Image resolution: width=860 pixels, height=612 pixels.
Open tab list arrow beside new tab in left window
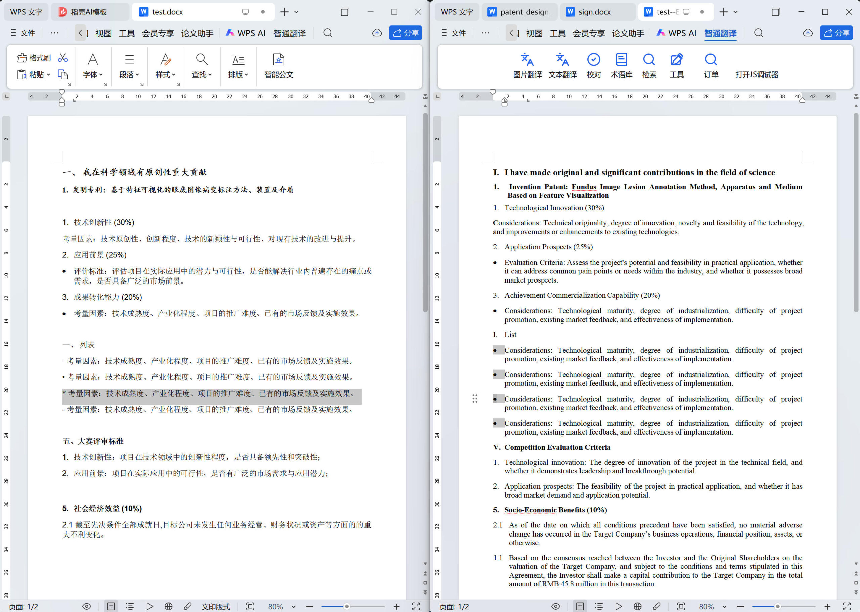pos(297,12)
